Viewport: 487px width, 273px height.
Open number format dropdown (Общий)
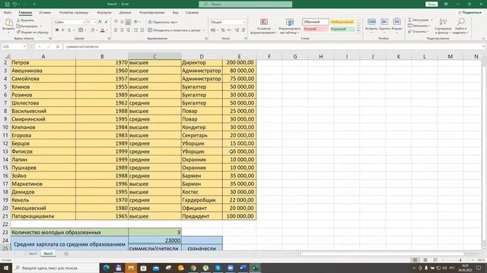(x=243, y=22)
